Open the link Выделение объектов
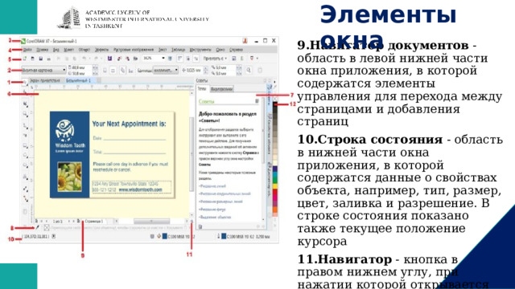515x289 pixels. pos(215,218)
